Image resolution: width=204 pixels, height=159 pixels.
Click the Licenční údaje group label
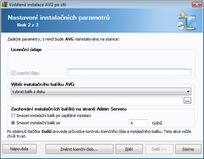26,50
